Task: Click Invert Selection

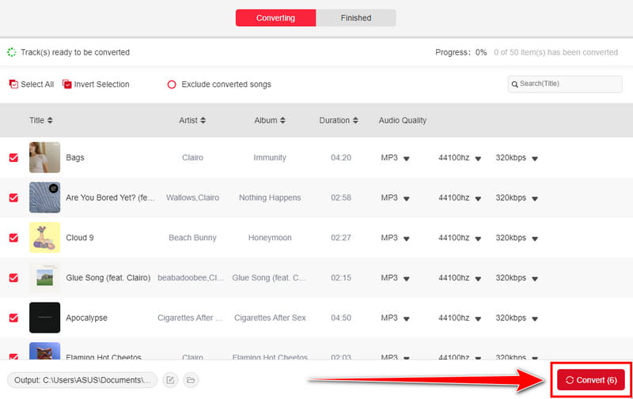Action: 96,85
